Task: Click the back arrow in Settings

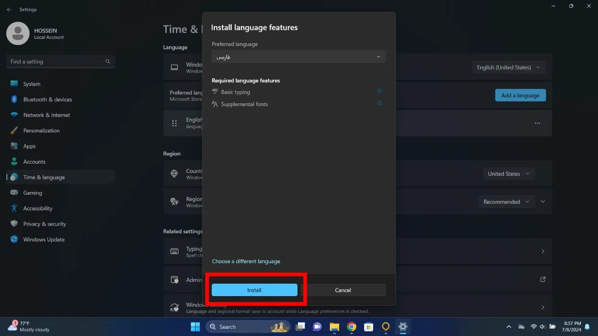Action: point(9,10)
